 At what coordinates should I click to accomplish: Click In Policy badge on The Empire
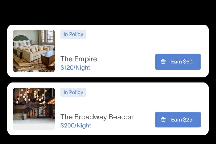[x=73, y=34]
